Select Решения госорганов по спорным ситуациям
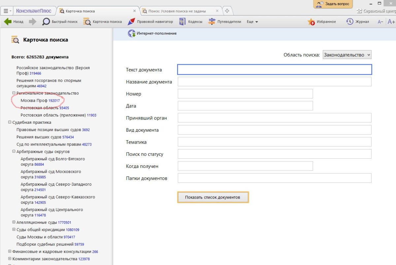 click(x=49, y=83)
